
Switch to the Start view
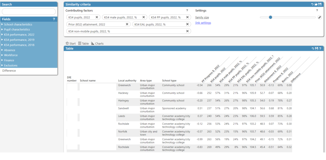[71, 43]
